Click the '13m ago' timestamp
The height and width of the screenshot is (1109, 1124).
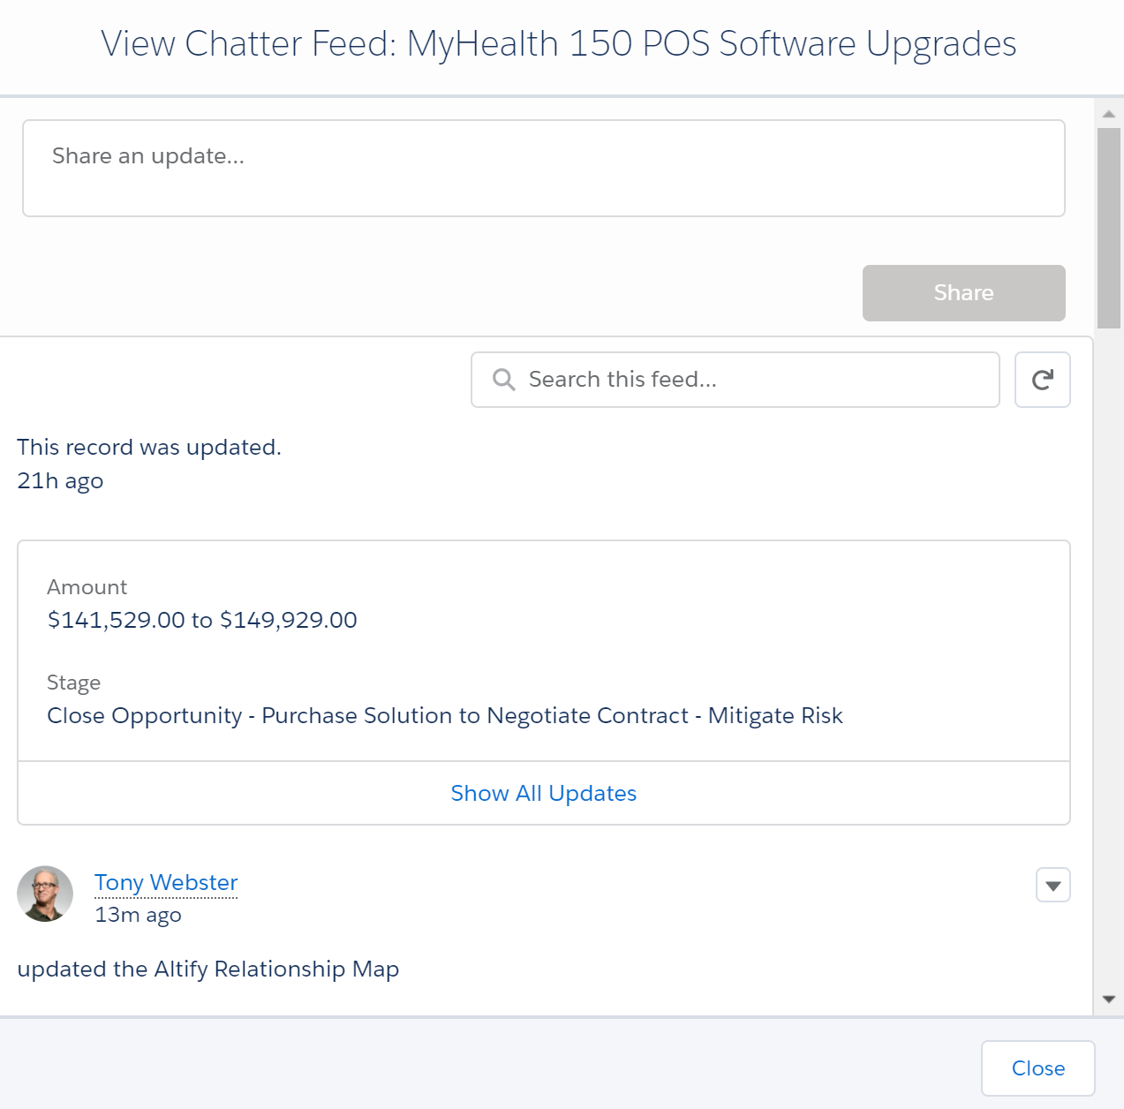138,915
